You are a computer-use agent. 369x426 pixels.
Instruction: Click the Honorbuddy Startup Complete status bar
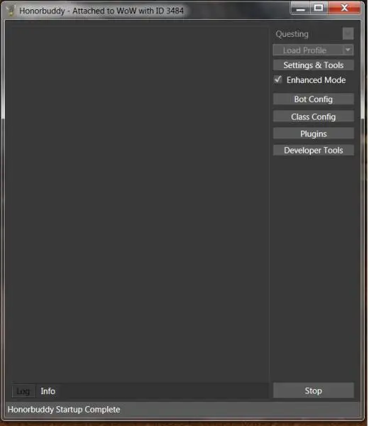[x=183, y=410]
